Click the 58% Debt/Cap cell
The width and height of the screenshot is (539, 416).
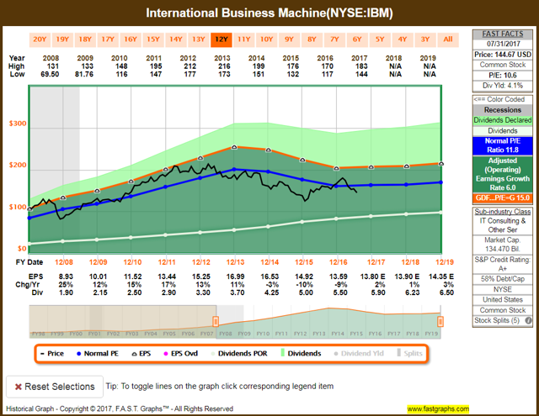[x=503, y=279]
